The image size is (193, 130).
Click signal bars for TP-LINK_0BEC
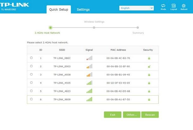tap(89, 58)
